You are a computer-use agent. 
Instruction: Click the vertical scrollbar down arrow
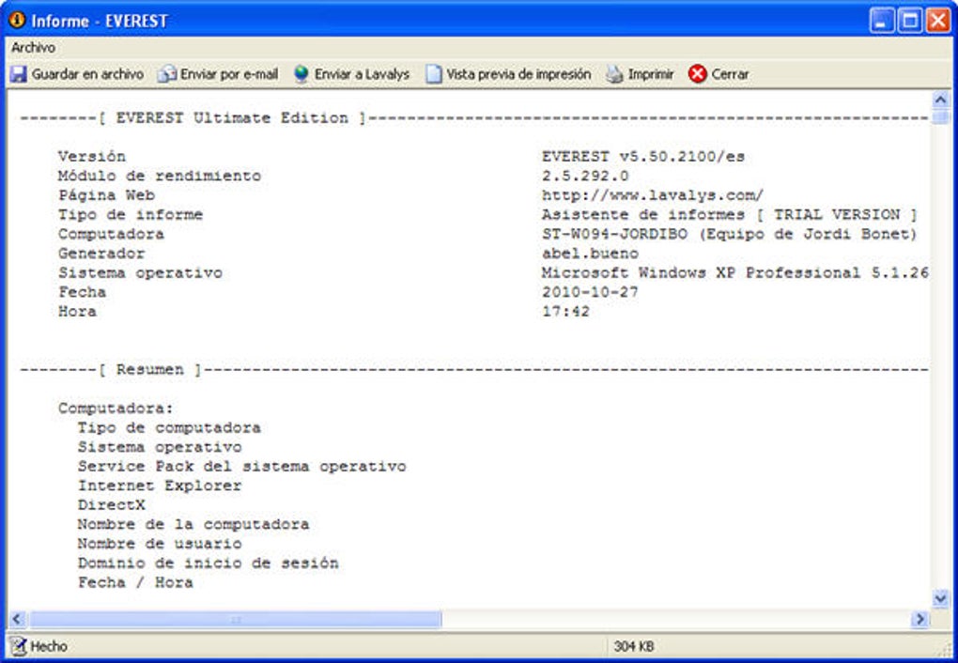[x=940, y=599]
